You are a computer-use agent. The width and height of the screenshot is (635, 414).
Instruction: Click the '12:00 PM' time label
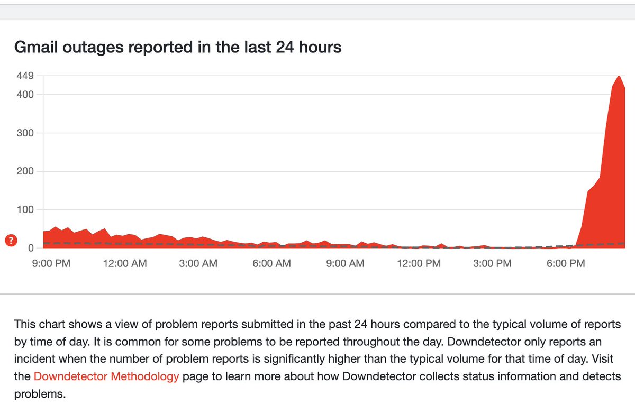[x=419, y=263]
